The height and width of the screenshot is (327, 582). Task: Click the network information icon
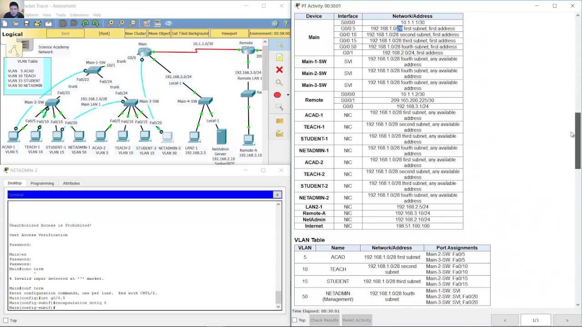[275, 23]
